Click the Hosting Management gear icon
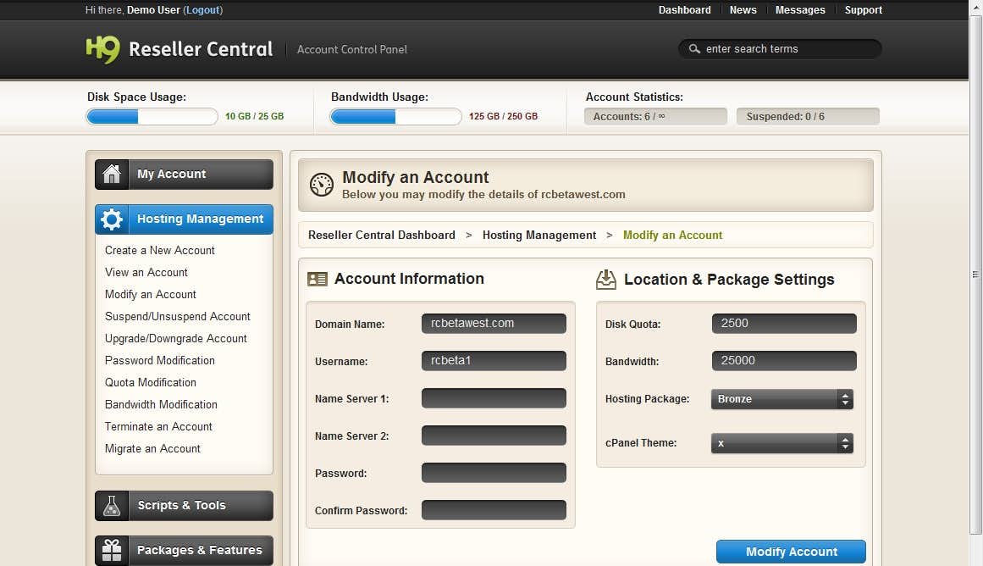This screenshot has height=566, width=983. coord(112,219)
